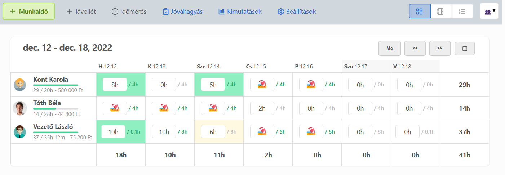
Task: Switch to the notebook view layout
Action: pos(440,11)
